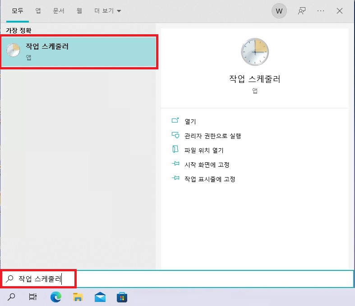Click in the search box text field
Screen dimensions: 355x306
178,279
